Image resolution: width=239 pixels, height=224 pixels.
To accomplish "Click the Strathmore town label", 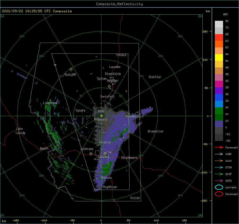I will [129, 158].
